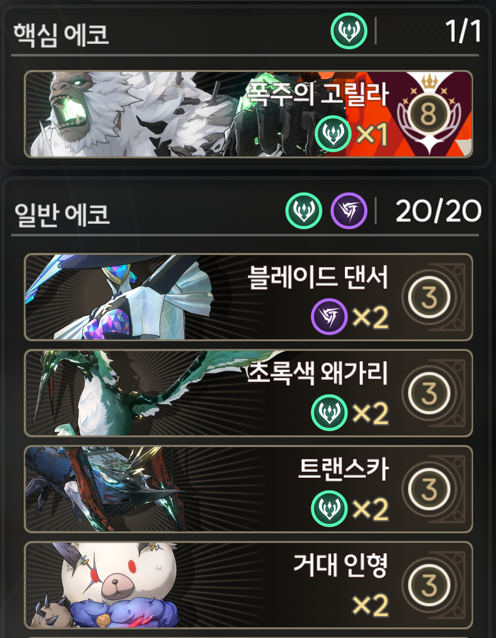Click the purple emblem on 블레이드 댄서 card
The image size is (496, 638).
coord(329,316)
